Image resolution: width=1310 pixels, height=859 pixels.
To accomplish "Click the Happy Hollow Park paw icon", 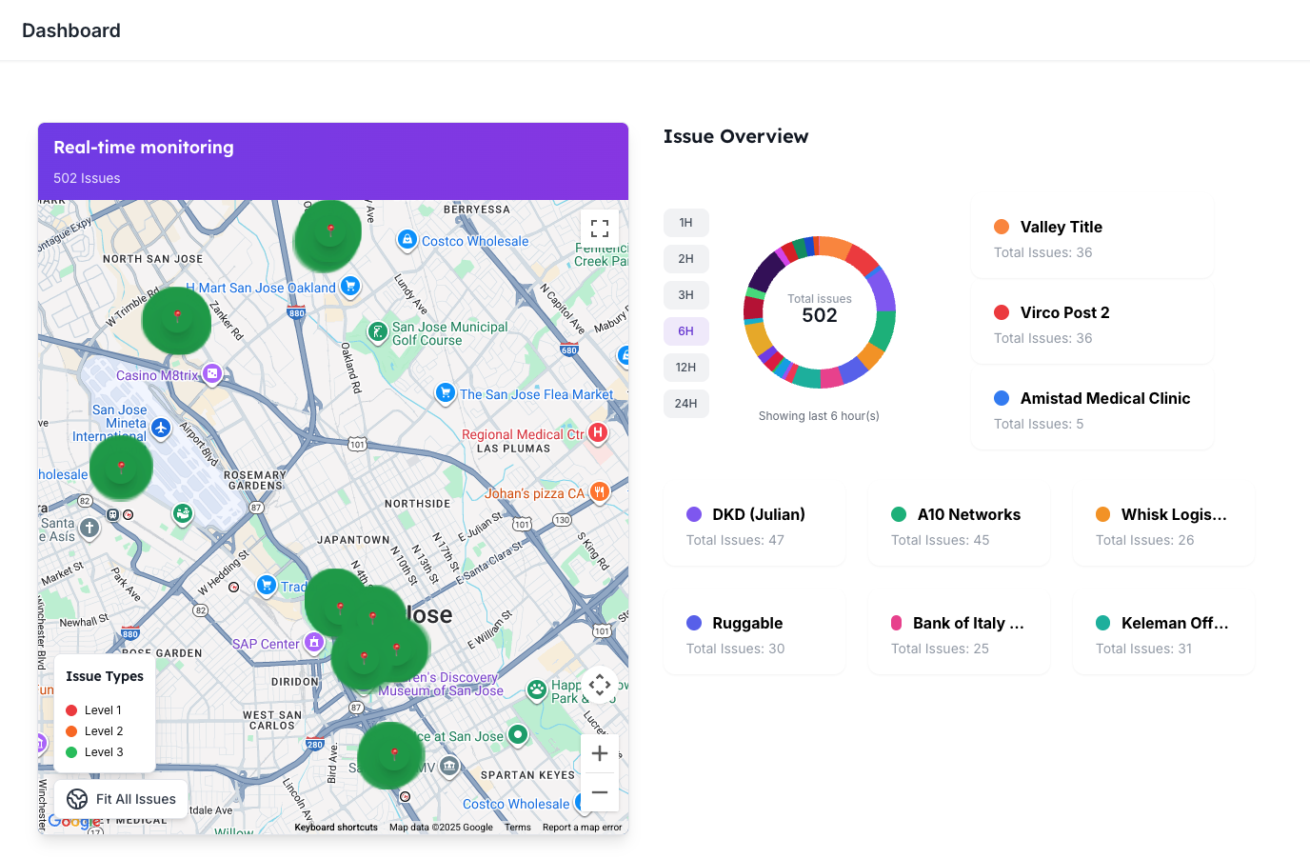I will click(x=537, y=689).
